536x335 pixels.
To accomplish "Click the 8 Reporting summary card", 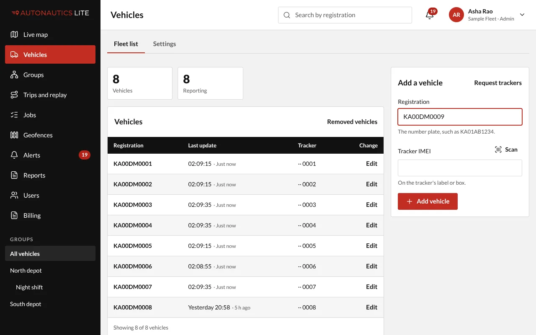I will click(210, 83).
